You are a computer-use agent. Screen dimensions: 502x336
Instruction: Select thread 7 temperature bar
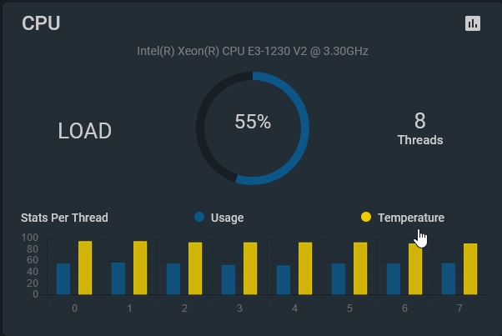tap(470, 269)
